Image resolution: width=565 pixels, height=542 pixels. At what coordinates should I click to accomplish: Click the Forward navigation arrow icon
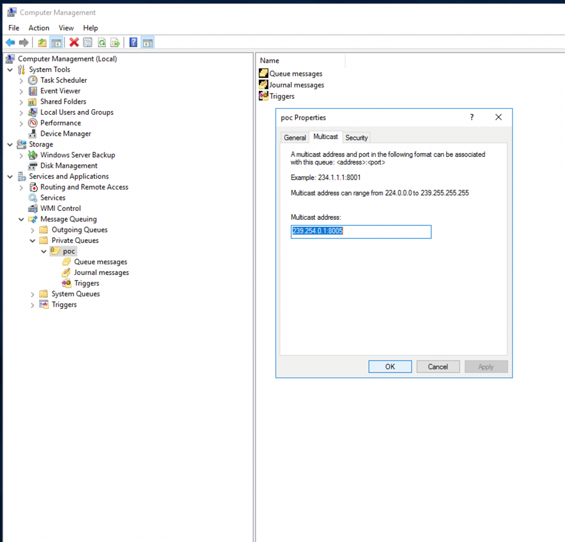[23, 42]
